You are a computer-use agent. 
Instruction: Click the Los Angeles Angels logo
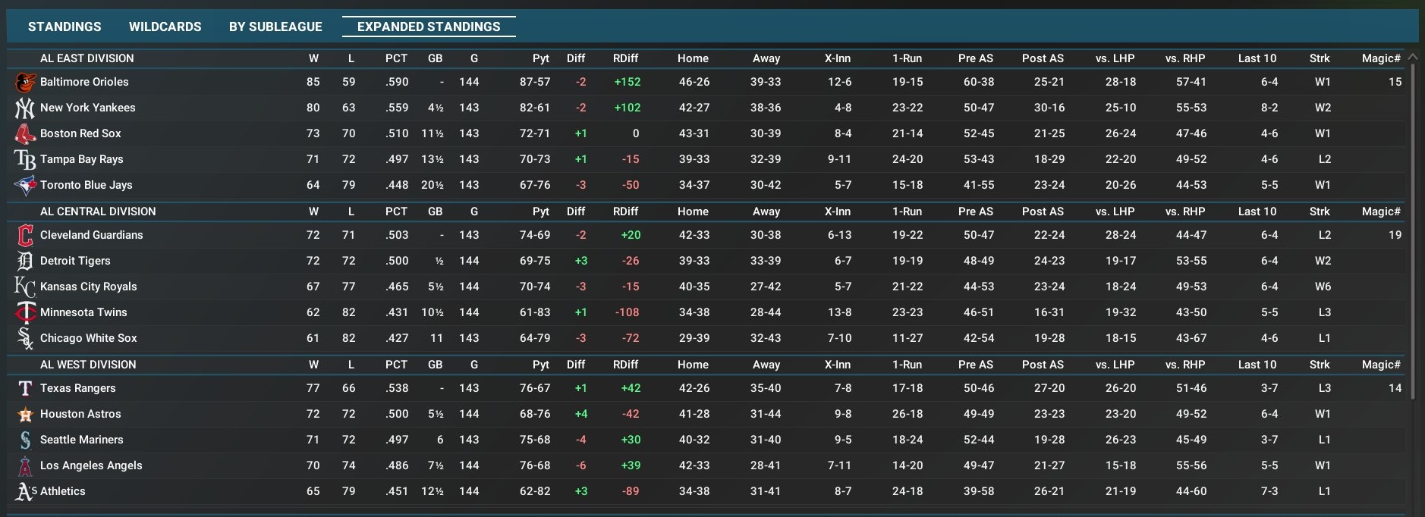tap(25, 465)
